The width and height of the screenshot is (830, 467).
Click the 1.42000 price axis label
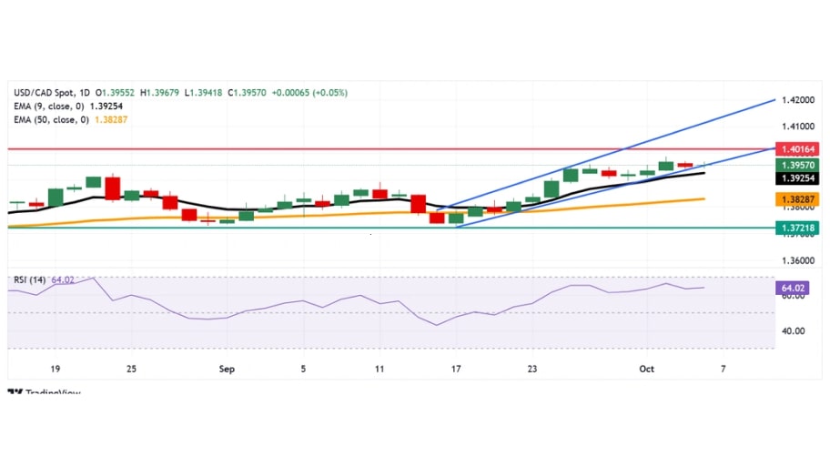796,99
